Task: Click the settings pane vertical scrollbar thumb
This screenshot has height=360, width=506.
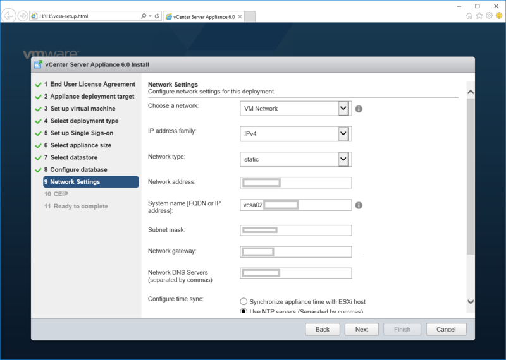Action: pyautogui.click(x=471, y=177)
